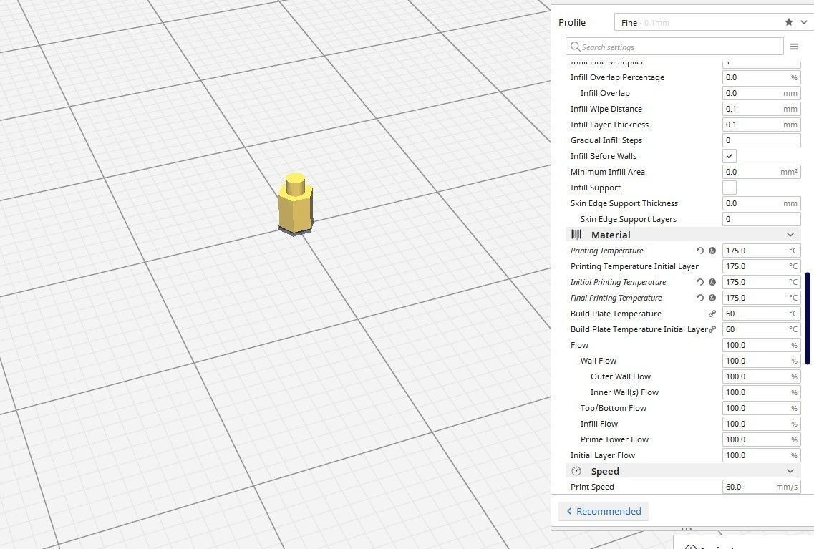Image resolution: width=814 pixels, height=549 pixels.
Task: Switch to Recommended settings mode
Action: [604, 511]
